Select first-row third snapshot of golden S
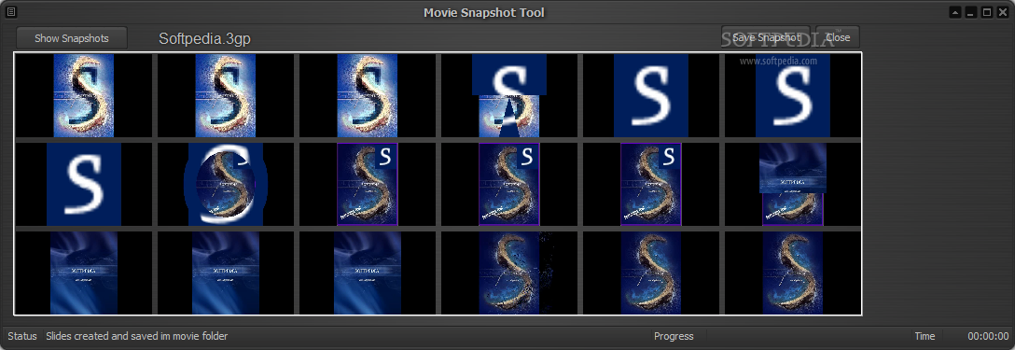The height and width of the screenshot is (350, 1015). 367,95
